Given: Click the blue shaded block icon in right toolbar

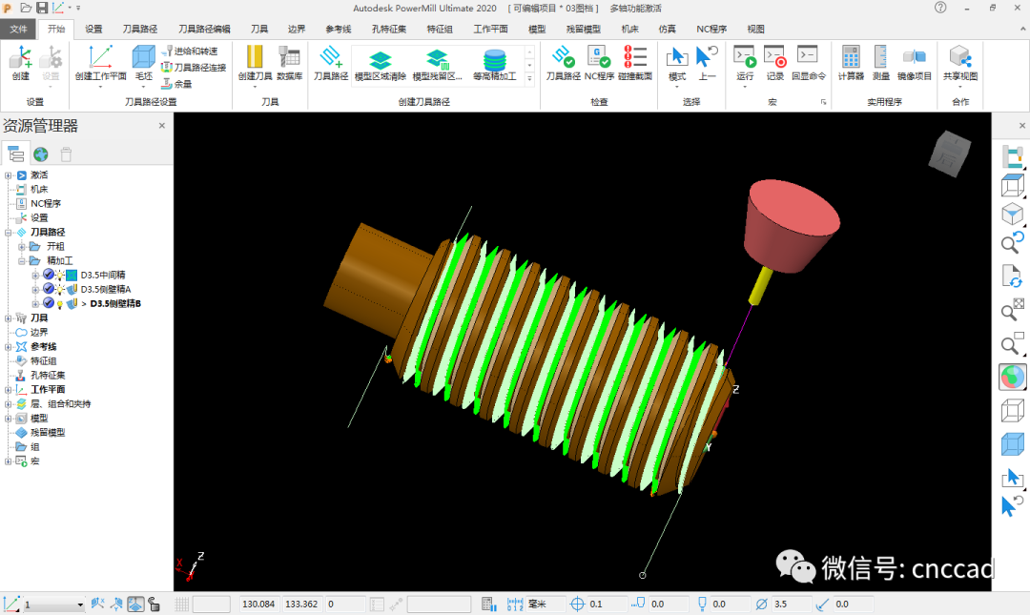Looking at the screenshot, I should 1012,445.
